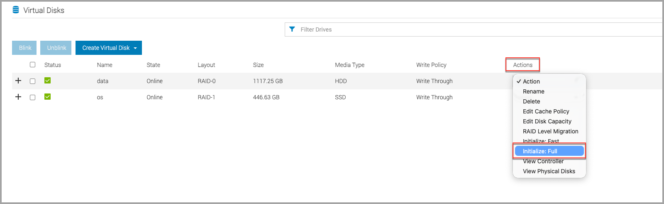Click the Media Type column header
Screen dimensions: 664x204
point(349,65)
